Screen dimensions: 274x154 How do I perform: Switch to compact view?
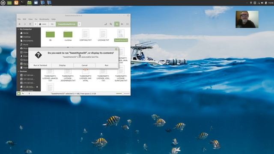click(128, 24)
